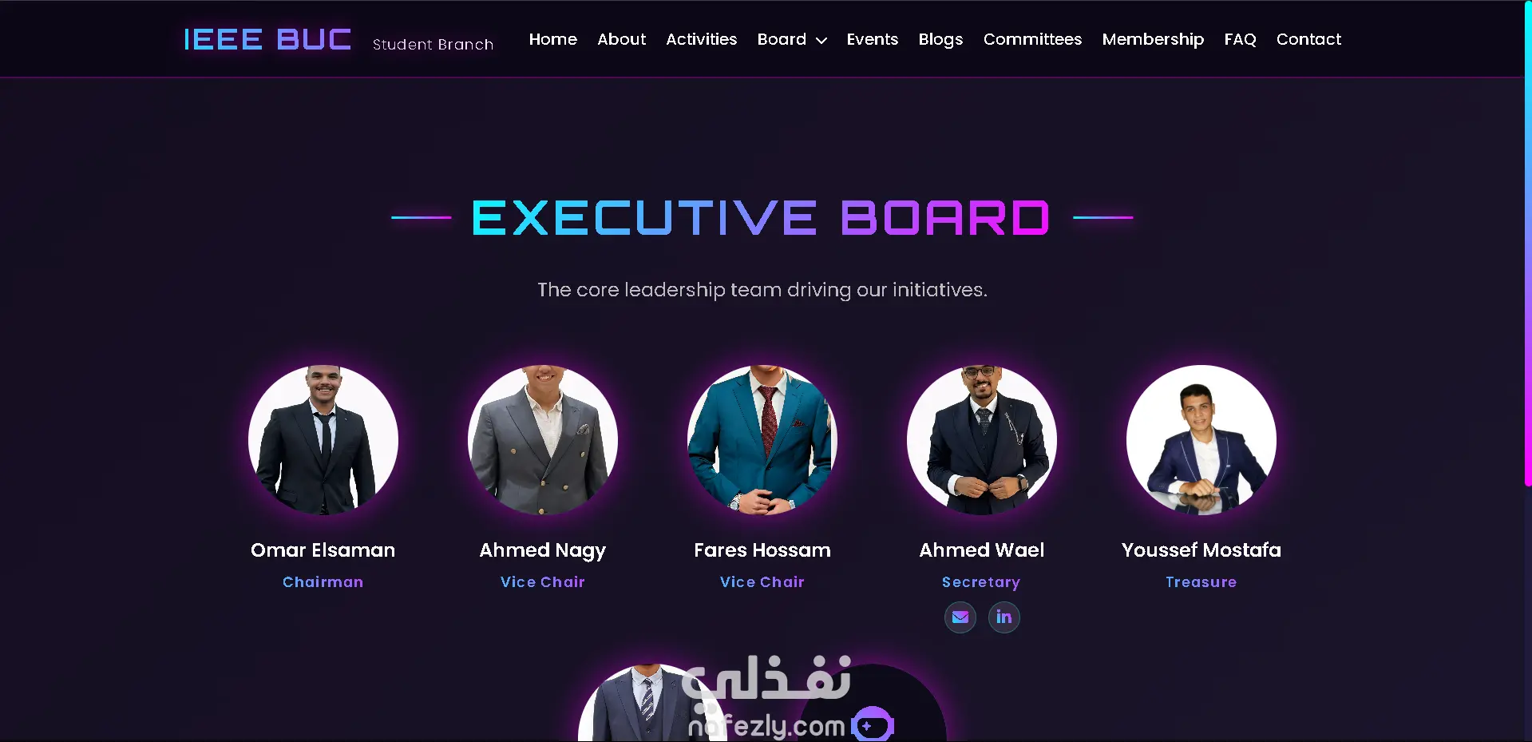Open the Home menu item
Viewport: 1532px width, 742px height.
pyautogui.click(x=552, y=39)
